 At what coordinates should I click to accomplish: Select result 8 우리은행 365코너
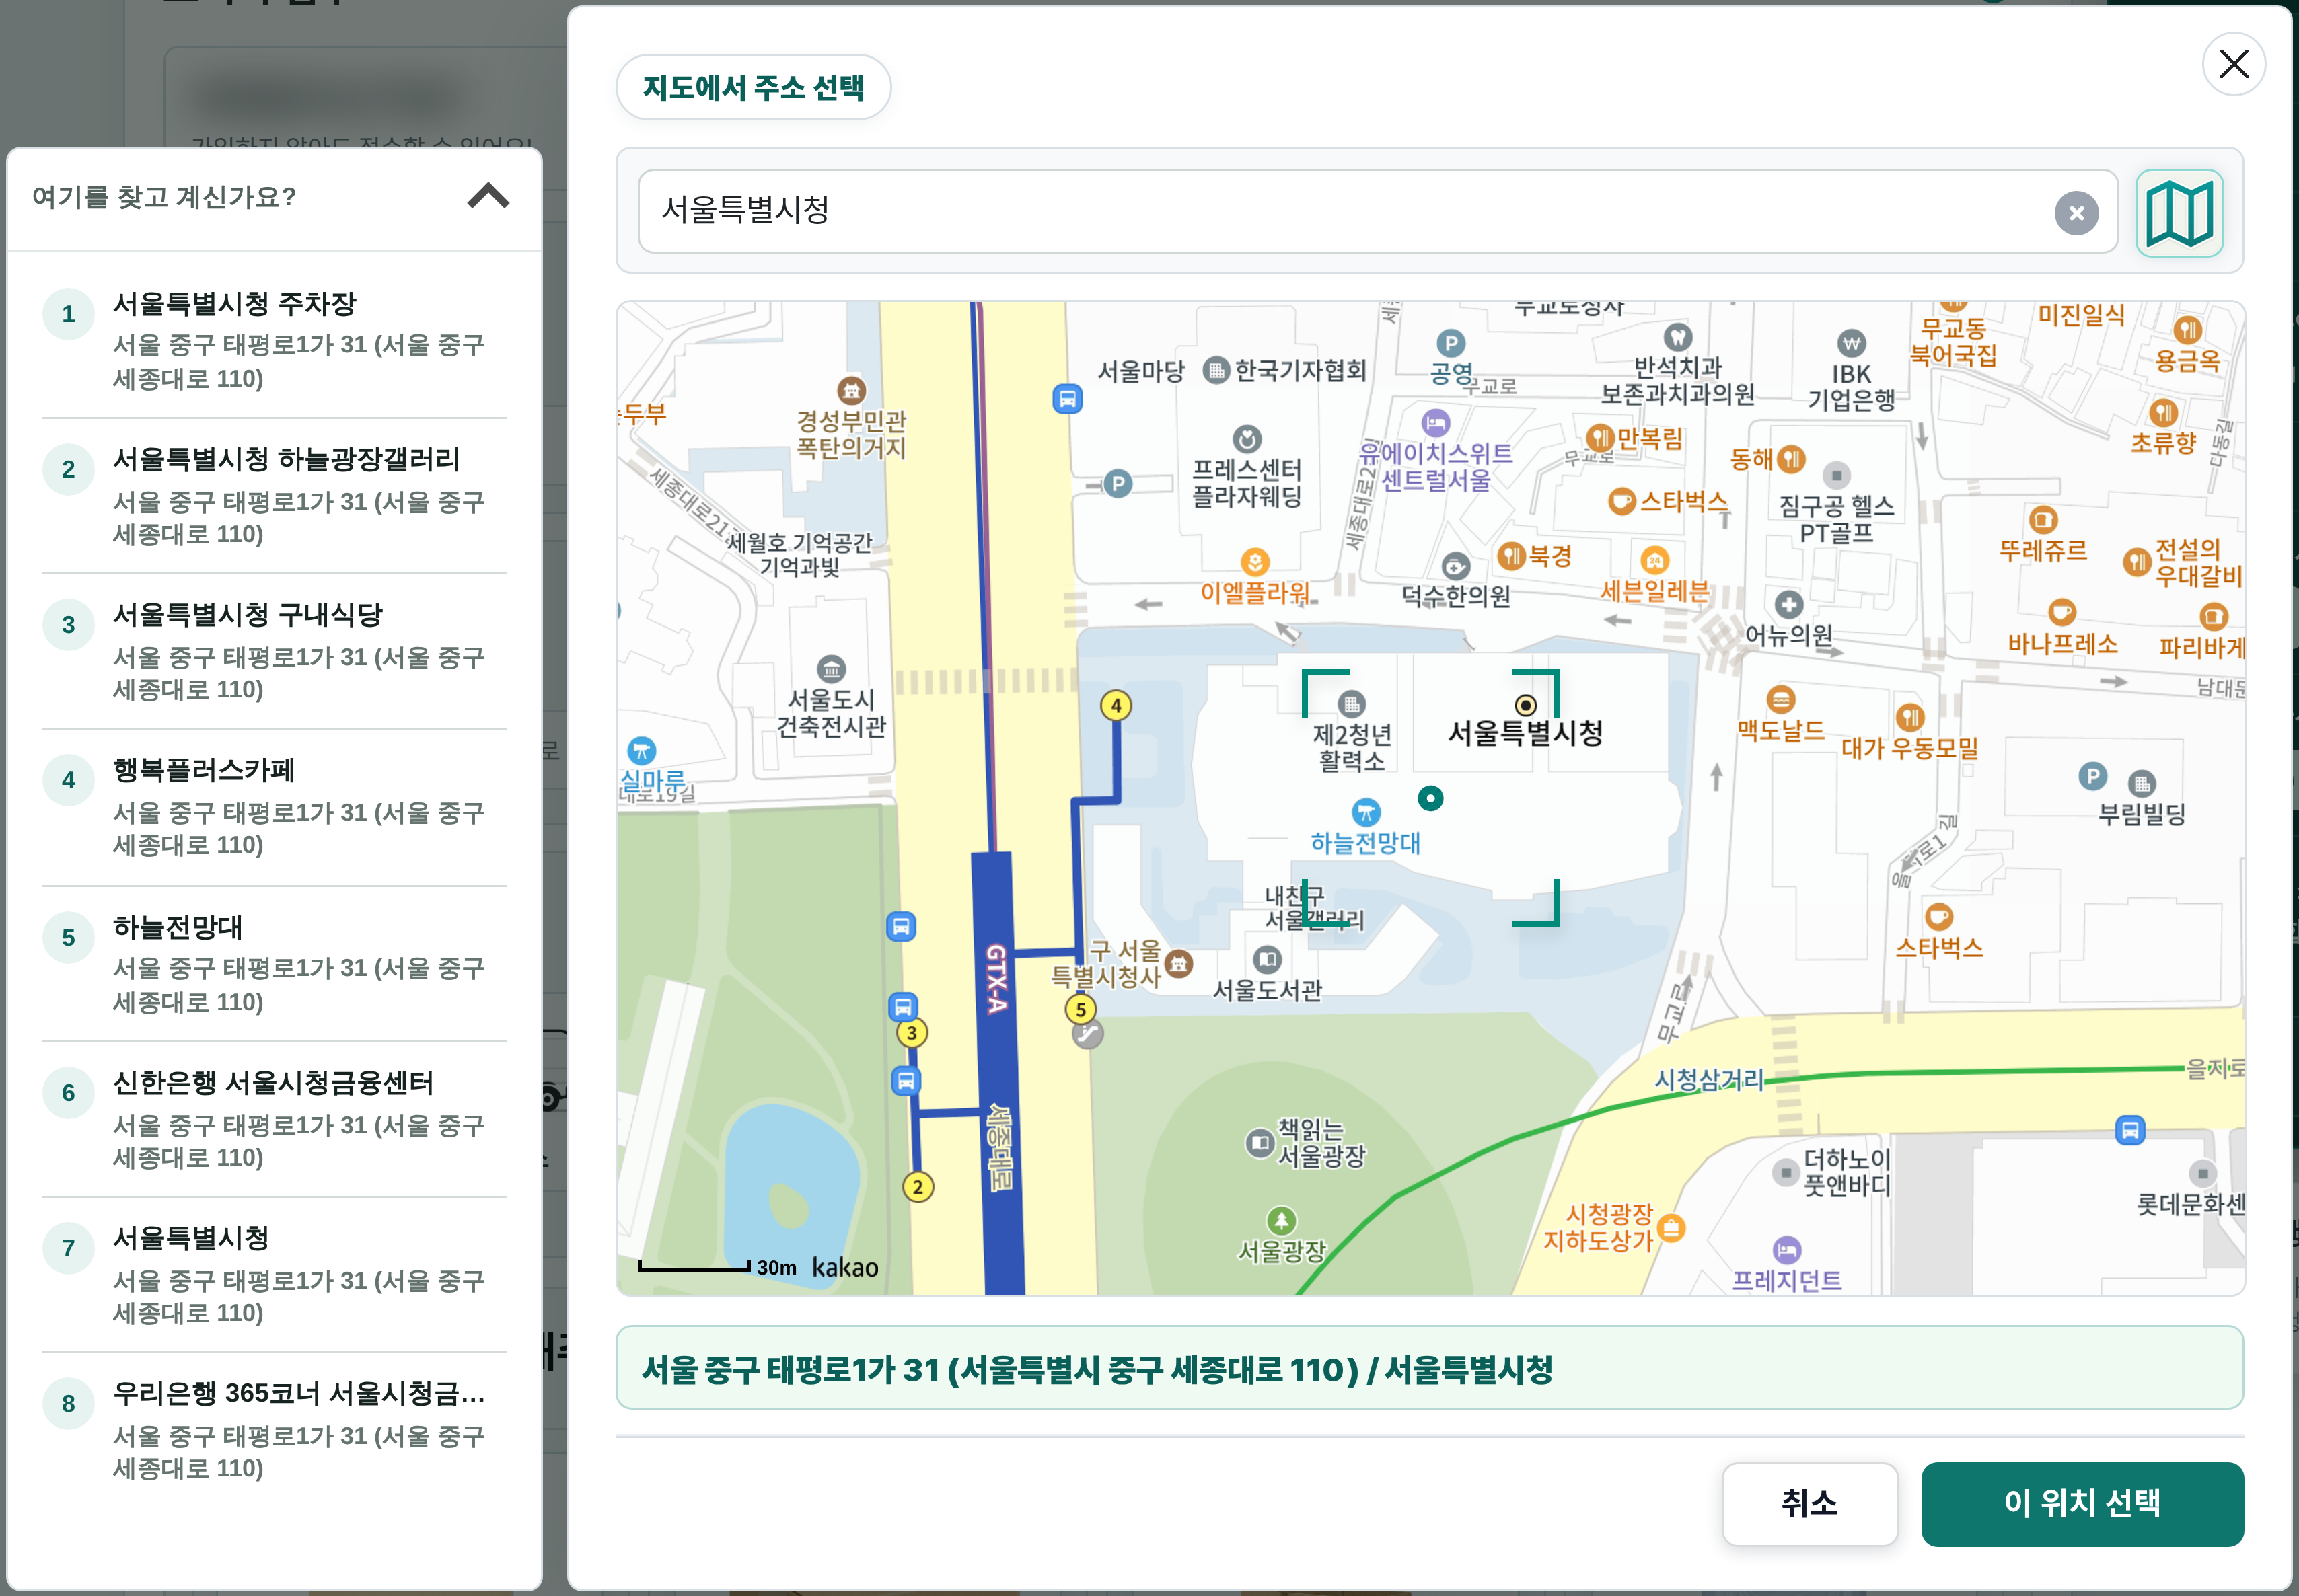[274, 1430]
